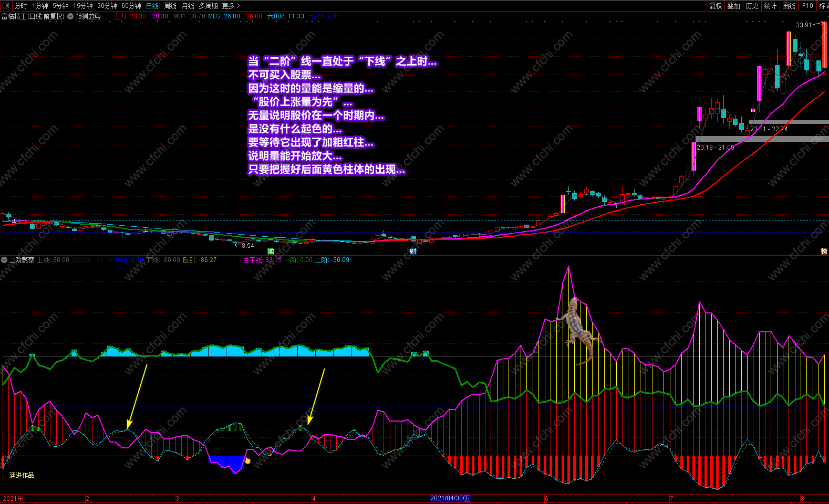Expand the 预测趋势 indicator dropdown arrow
Viewport: 829px width, 504px height.
70,16
